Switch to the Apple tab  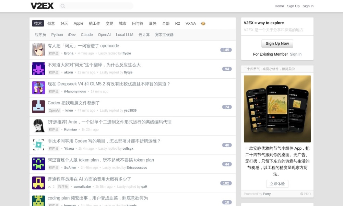coord(78,23)
